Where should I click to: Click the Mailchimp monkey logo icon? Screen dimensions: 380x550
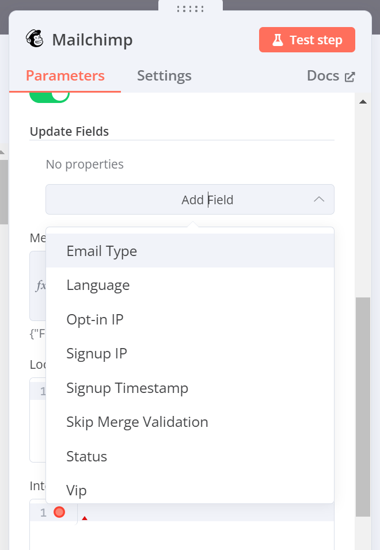point(35,39)
